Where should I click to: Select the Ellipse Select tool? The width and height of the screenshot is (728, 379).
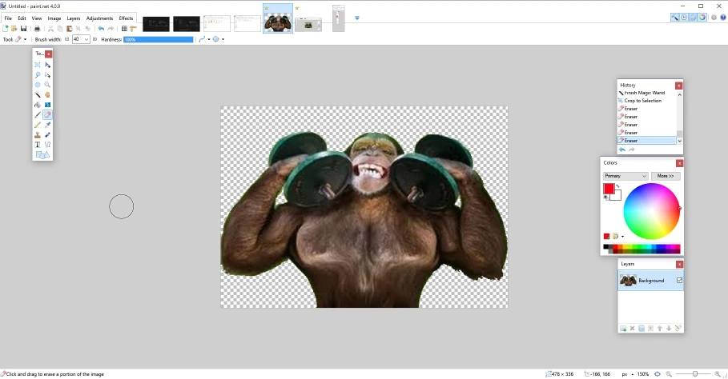(x=38, y=85)
